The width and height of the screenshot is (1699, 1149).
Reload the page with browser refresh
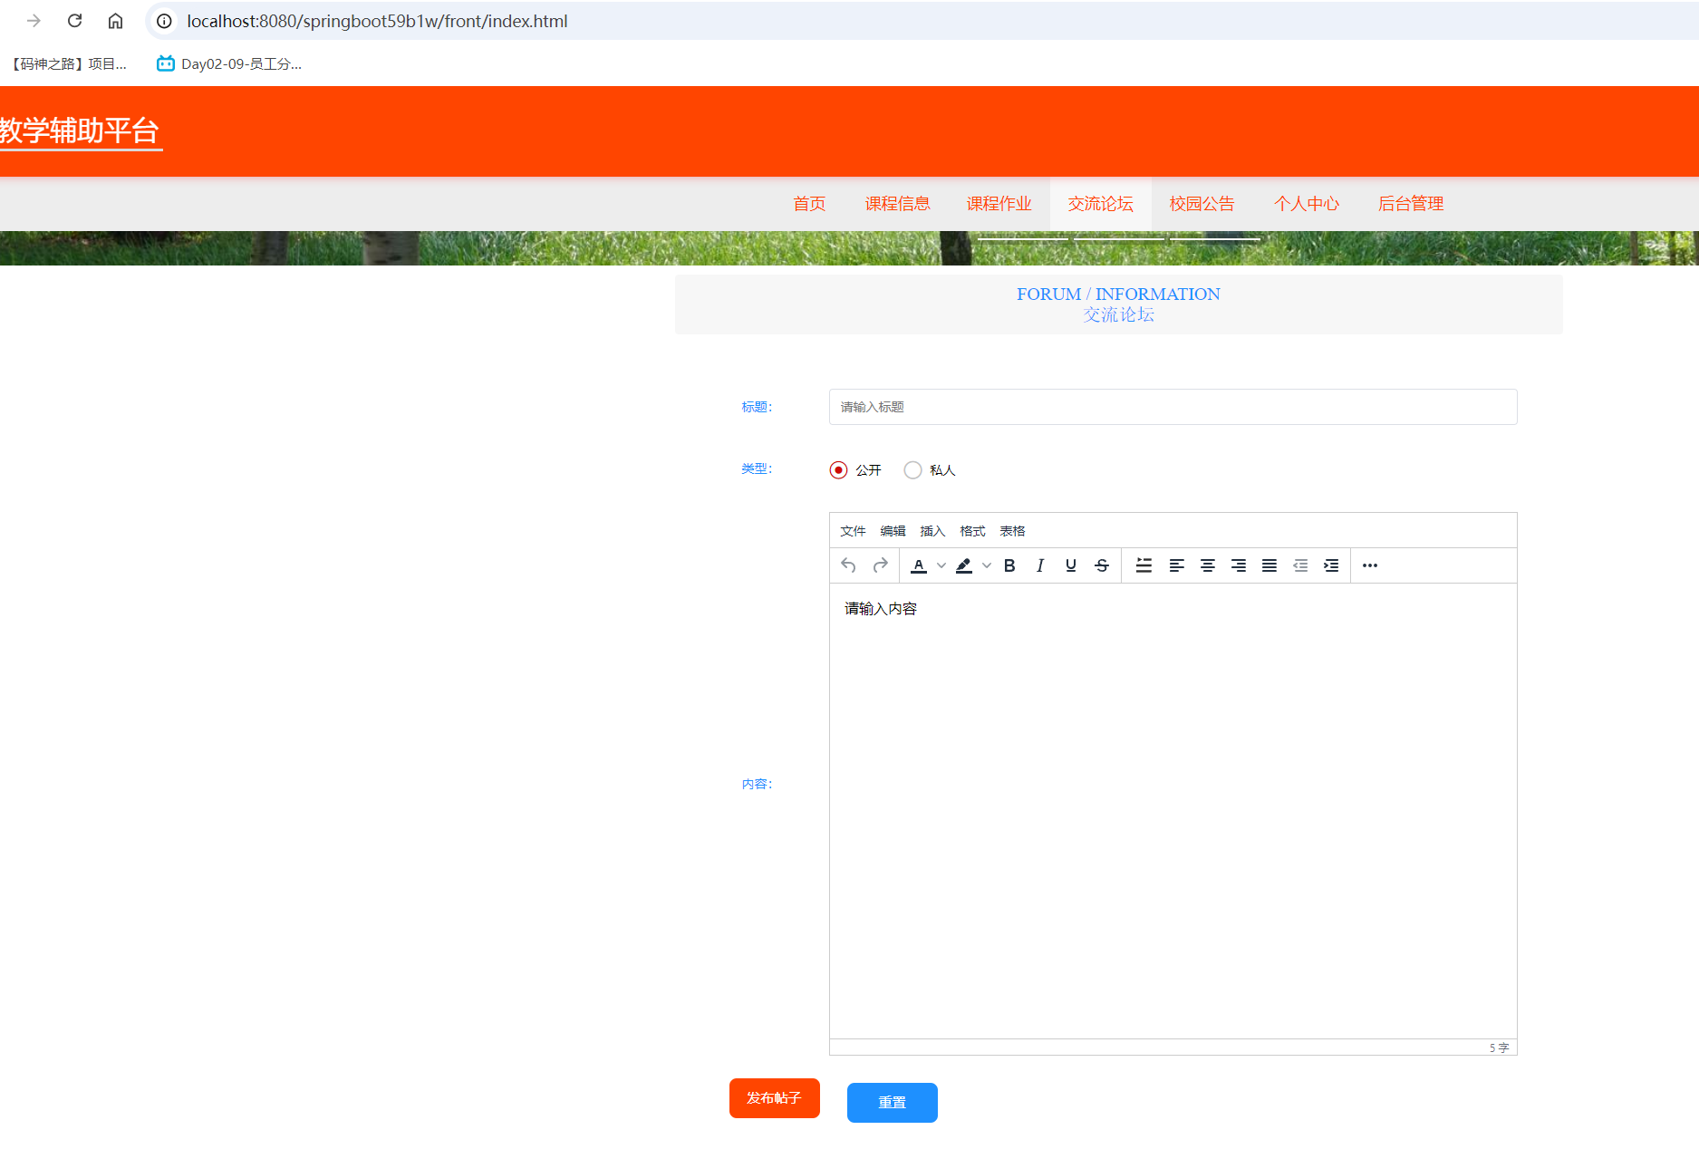click(75, 21)
